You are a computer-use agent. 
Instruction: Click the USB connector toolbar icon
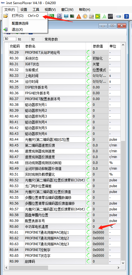pyautogui.click(x=118, y=17)
